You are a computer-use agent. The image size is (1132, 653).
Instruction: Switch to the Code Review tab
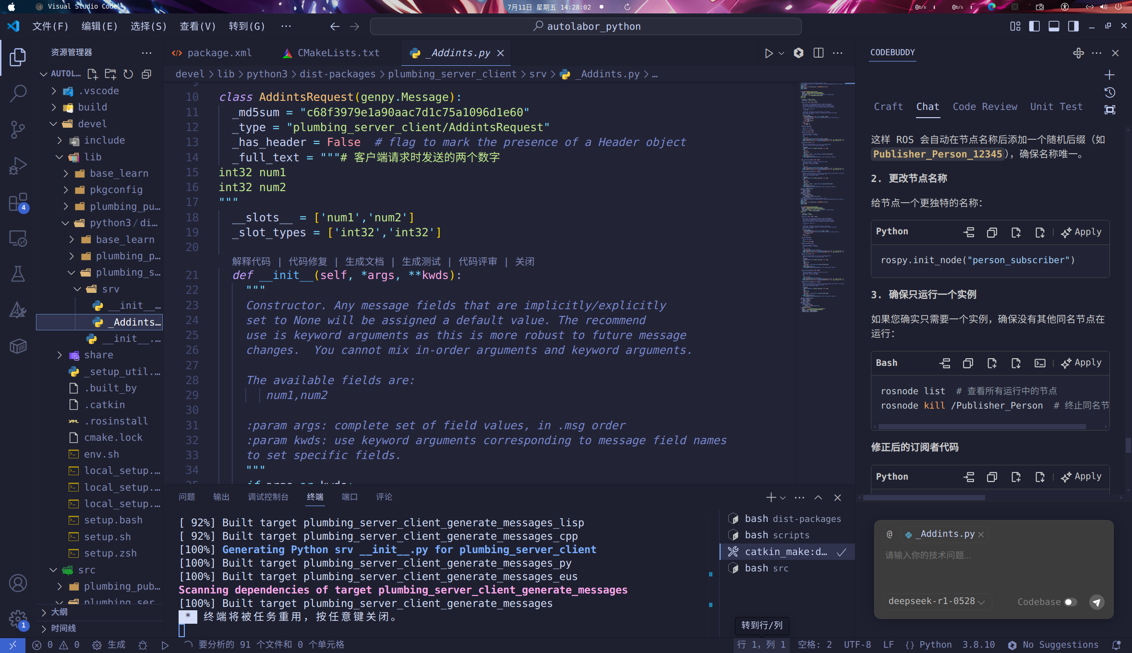tap(985, 107)
